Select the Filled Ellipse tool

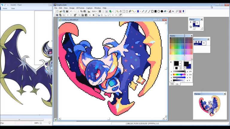(x=162, y=11)
